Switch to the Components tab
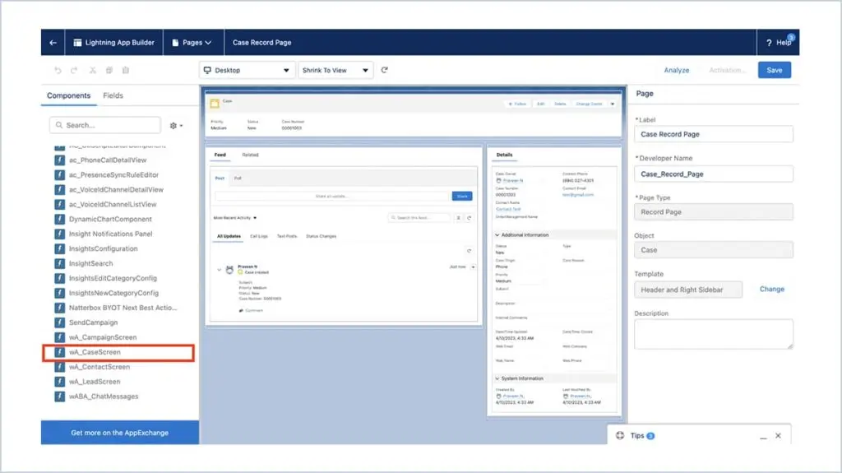The height and width of the screenshot is (473, 842). (x=69, y=95)
